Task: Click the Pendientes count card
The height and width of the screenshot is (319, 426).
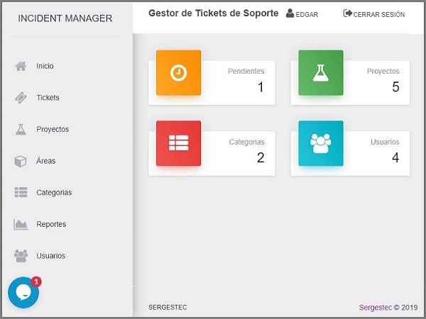Action: pyautogui.click(x=212, y=83)
